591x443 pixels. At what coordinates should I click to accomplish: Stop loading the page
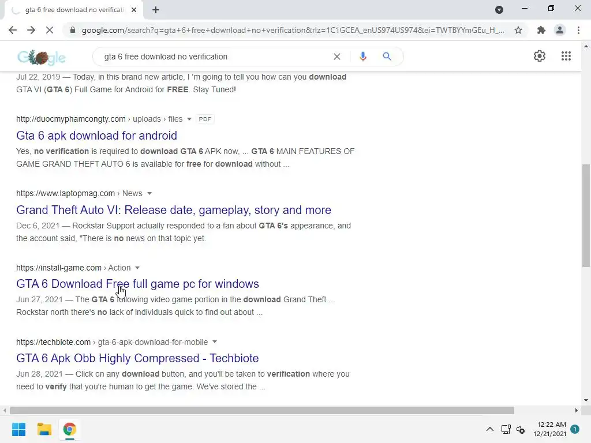[50, 30]
